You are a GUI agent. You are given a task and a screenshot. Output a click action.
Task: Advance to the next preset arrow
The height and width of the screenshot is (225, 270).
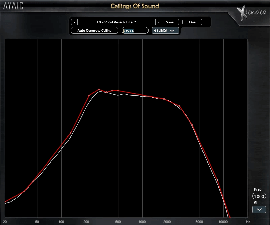tap(159, 22)
